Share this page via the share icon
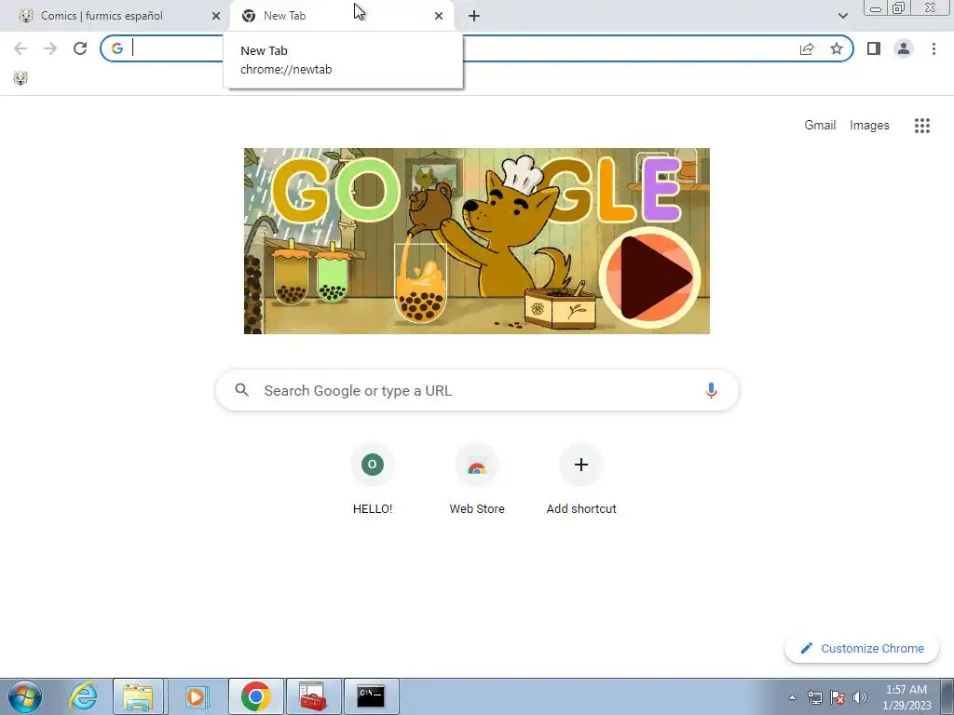This screenshot has width=954, height=715. coord(807,48)
